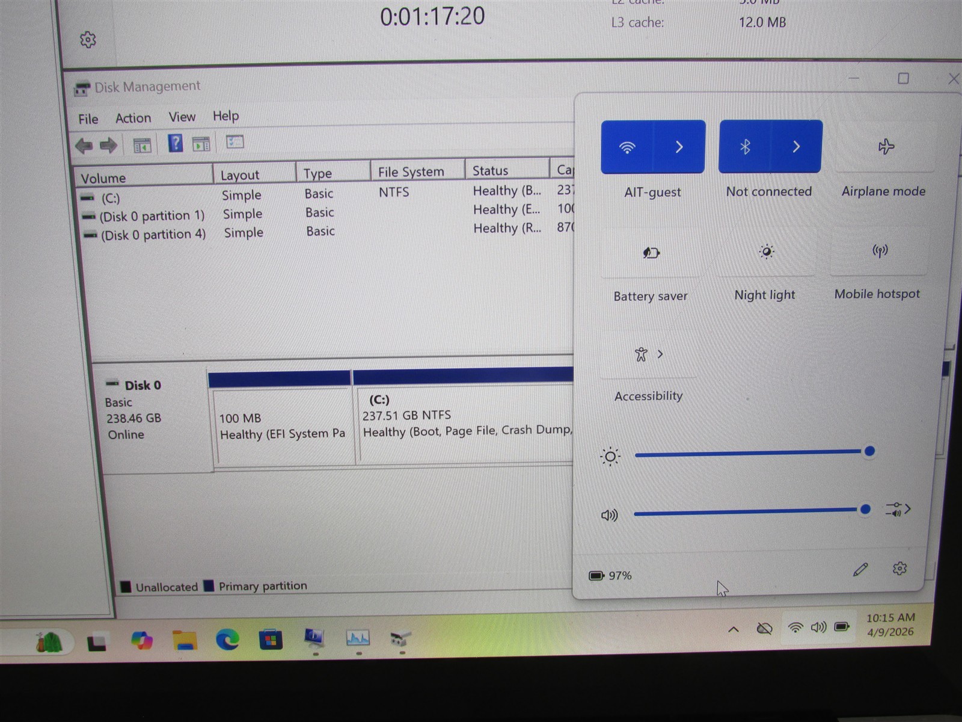Open Task View from the taskbar
The height and width of the screenshot is (722, 962).
pos(97,643)
